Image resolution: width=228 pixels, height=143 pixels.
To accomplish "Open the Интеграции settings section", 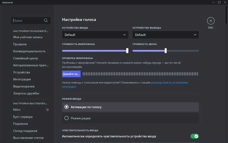I will point(22,79).
